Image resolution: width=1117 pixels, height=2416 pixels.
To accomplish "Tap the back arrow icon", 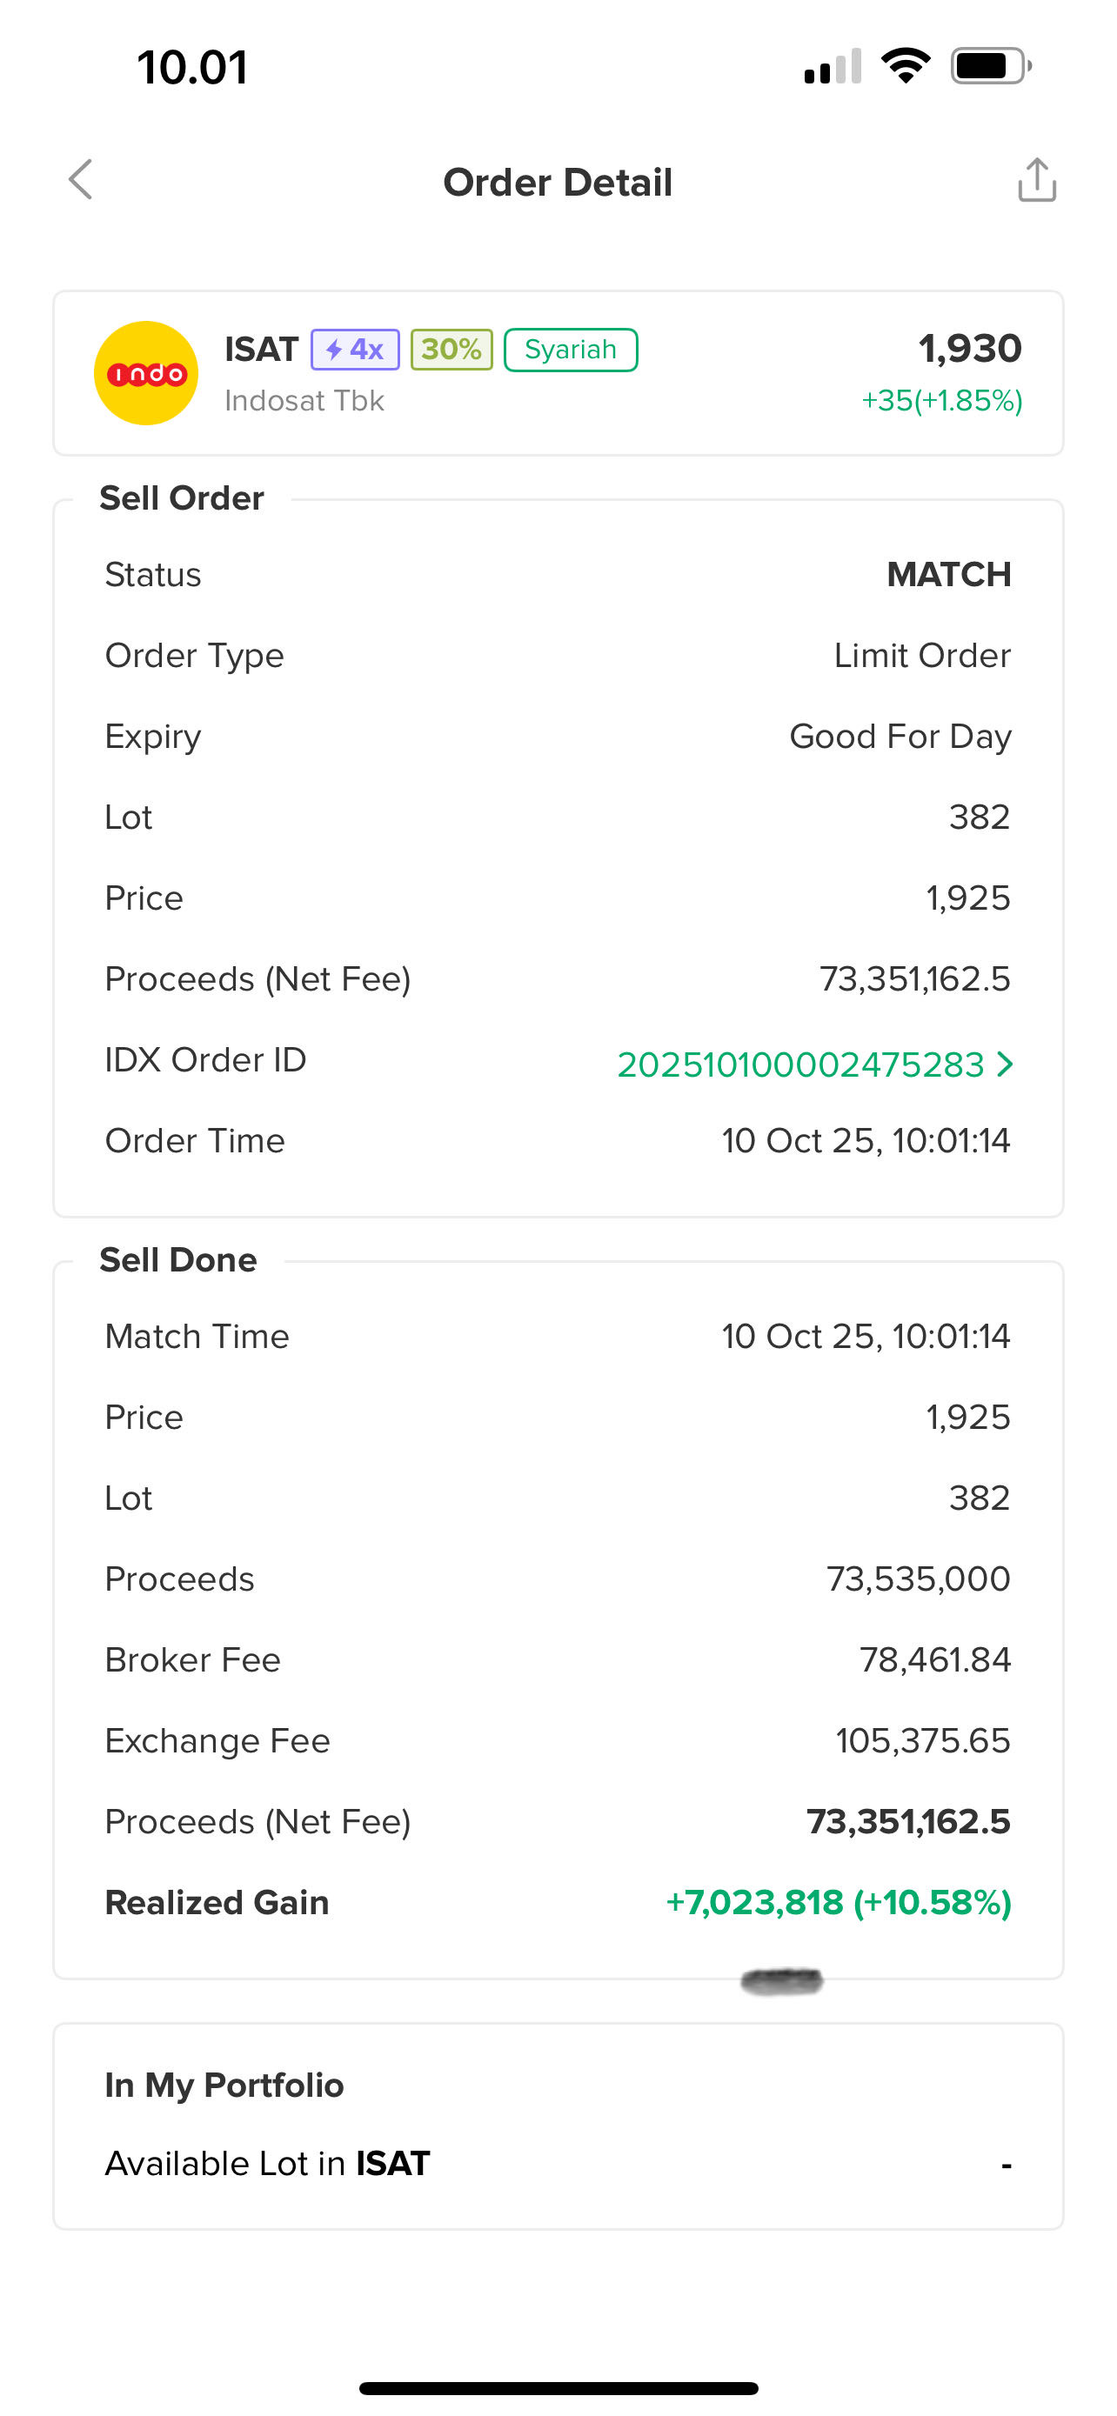I will tap(82, 179).
